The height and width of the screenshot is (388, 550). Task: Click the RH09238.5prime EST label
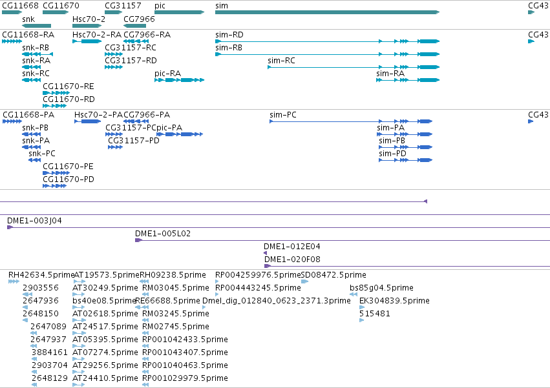tap(173, 275)
